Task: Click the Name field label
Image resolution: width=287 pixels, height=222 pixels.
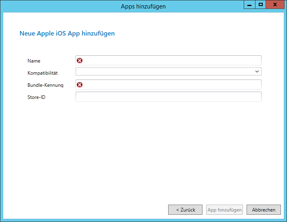Action: click(34, 61)
